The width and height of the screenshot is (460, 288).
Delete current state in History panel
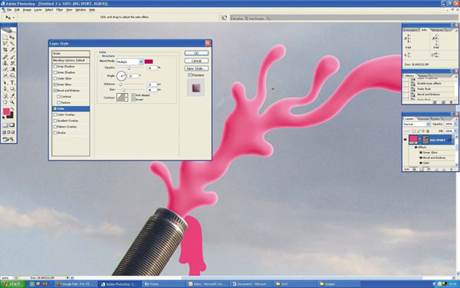point(452,102)
